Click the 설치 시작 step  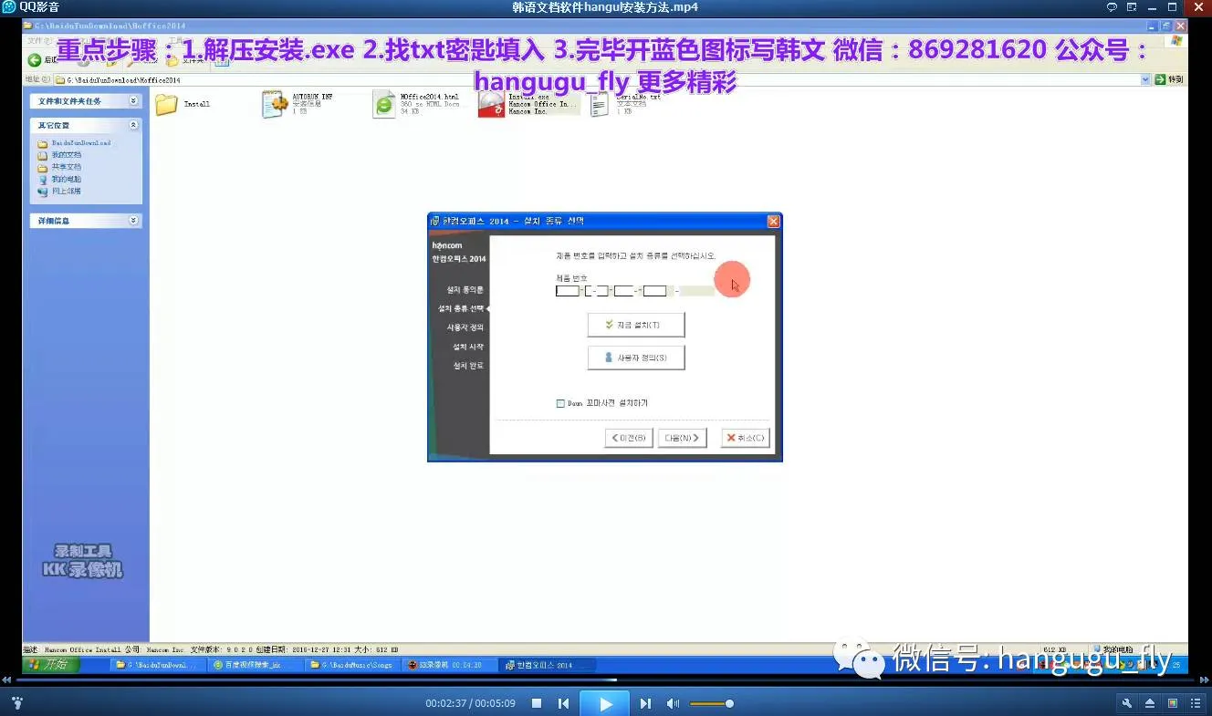pos(468,347)
